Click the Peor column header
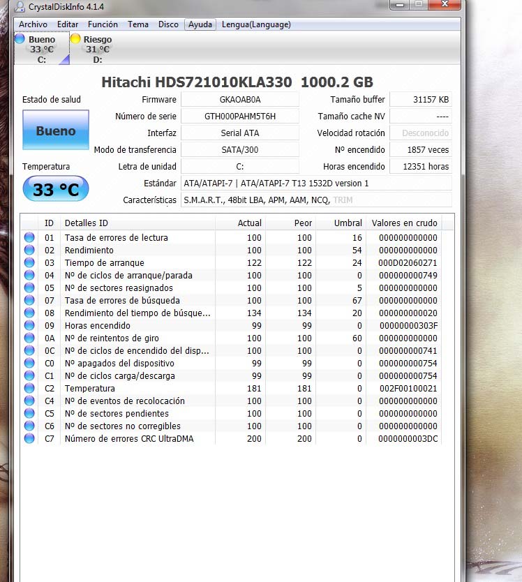This screenshot has height=582, width=522. tap(290, 223)
